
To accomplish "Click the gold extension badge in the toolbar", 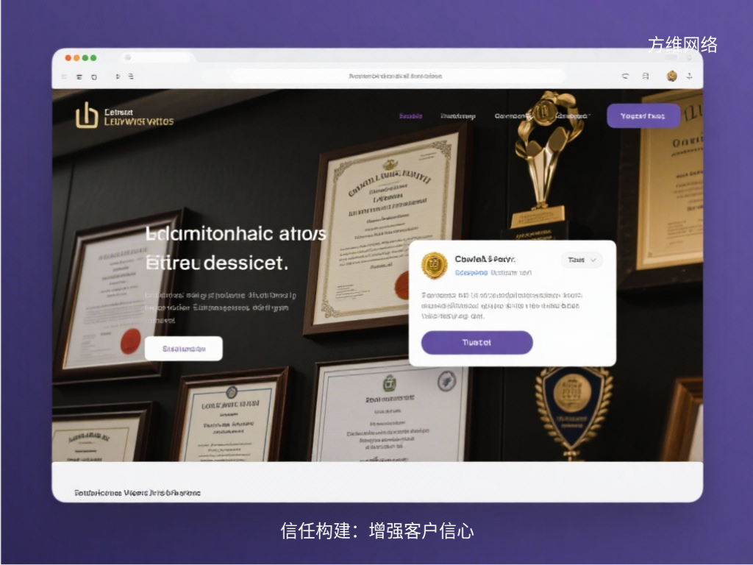I will [671, 77].
